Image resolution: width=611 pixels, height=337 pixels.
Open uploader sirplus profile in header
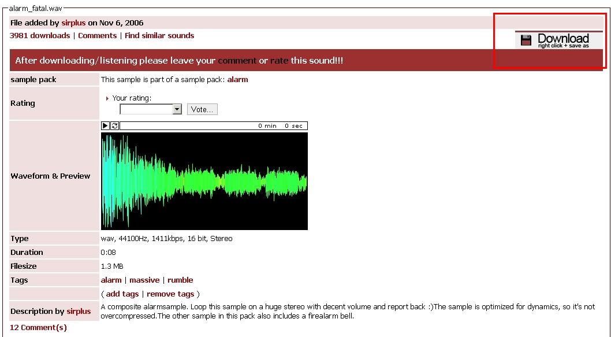[x=73, y=23]
